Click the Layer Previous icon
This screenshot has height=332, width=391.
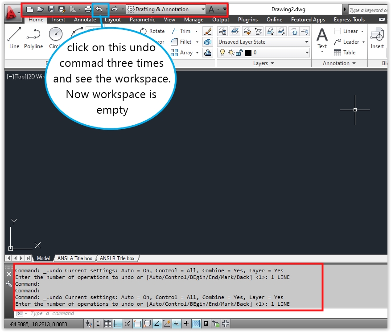[258, 31]
